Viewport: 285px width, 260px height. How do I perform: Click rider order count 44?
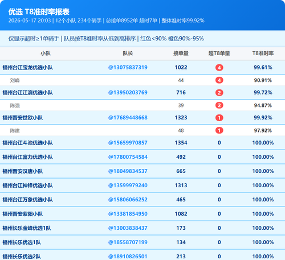tap(181, 80)
